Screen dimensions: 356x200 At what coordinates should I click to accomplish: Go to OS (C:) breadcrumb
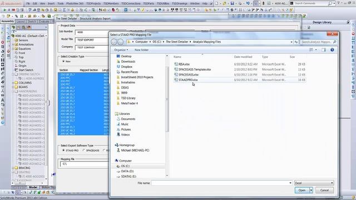point(157,42)
